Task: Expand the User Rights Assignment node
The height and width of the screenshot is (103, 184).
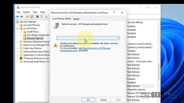Action: 21,35
